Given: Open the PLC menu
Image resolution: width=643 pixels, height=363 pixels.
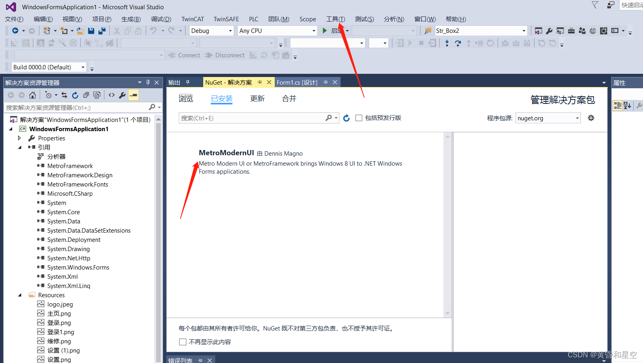Looking at the screenshot, I should [x=253, y=19].
